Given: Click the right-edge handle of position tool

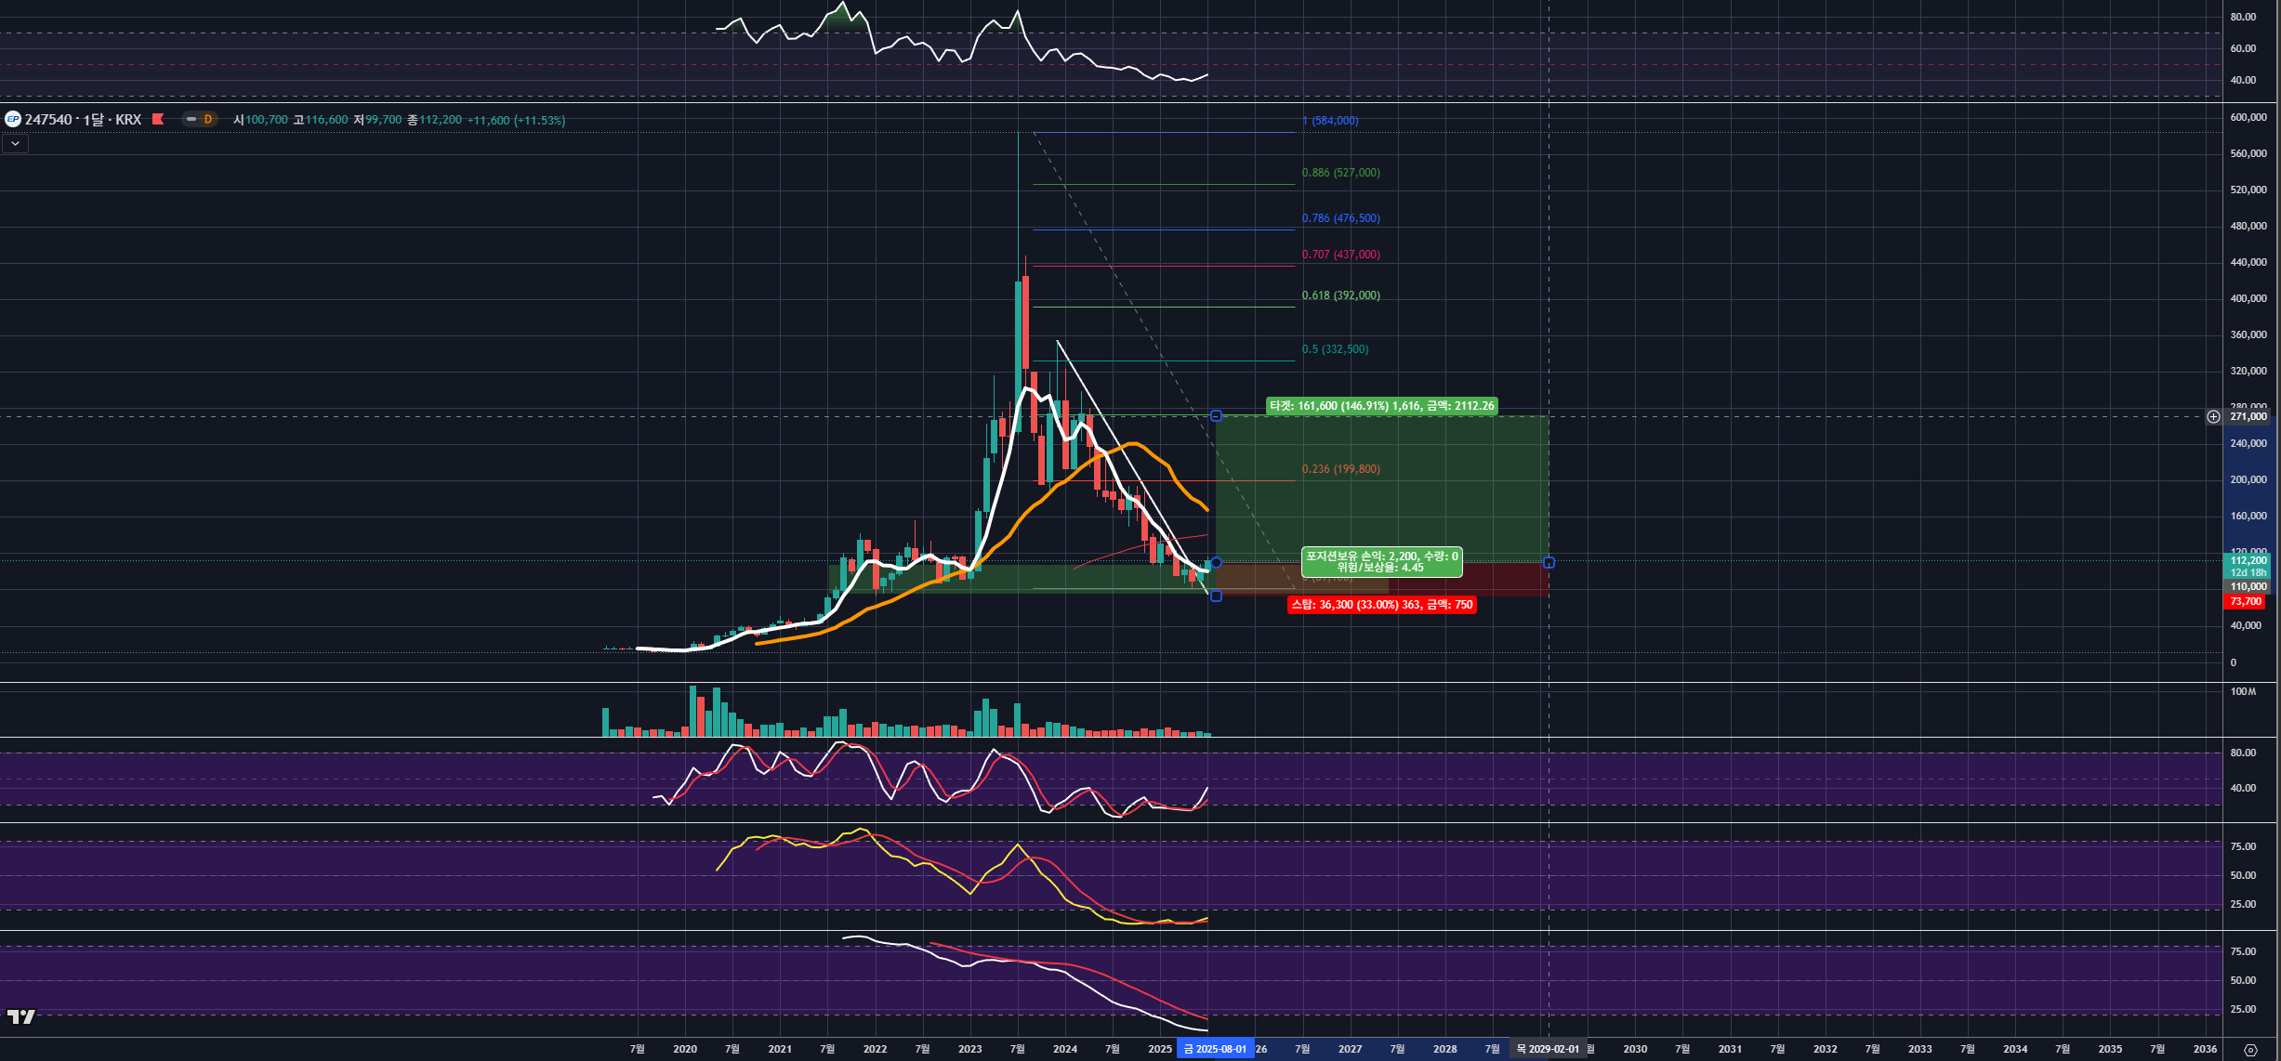Looking at the screenshot, I should click(1549, 563).
